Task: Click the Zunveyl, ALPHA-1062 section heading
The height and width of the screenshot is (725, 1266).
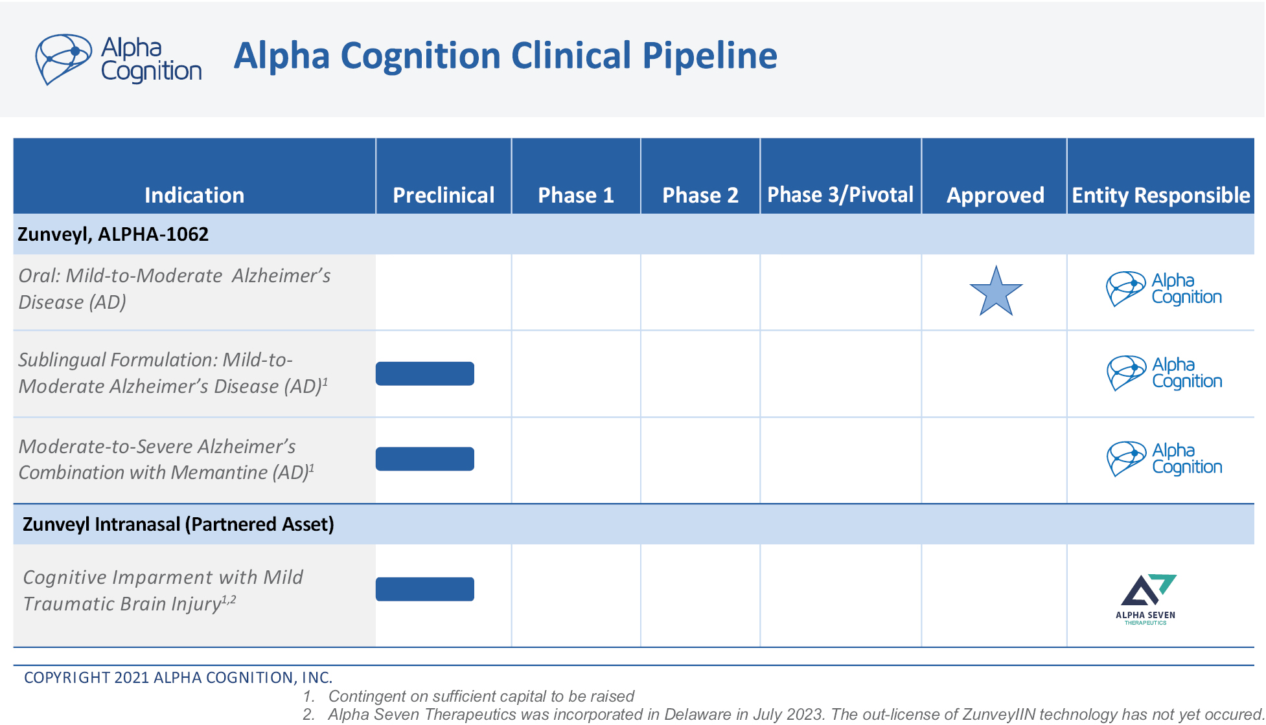Action: [113, 234]
